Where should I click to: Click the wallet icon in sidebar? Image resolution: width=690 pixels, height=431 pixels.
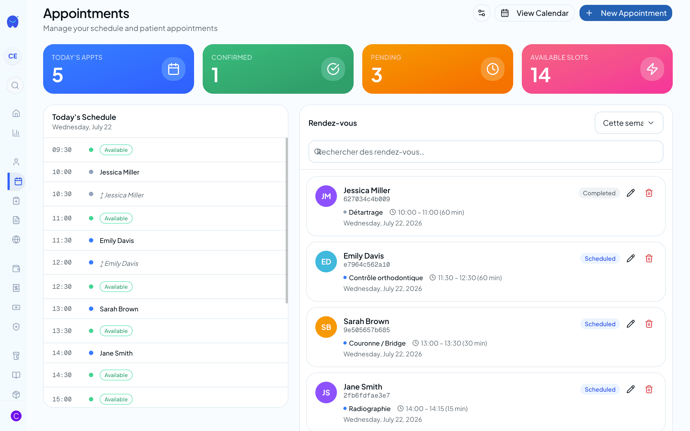point(16,269)
